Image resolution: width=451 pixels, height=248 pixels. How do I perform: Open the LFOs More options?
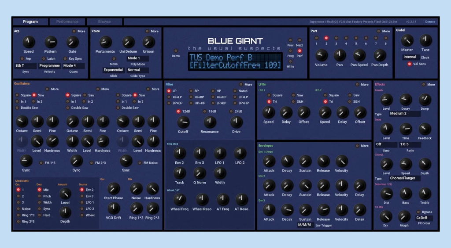click(357, 84)
